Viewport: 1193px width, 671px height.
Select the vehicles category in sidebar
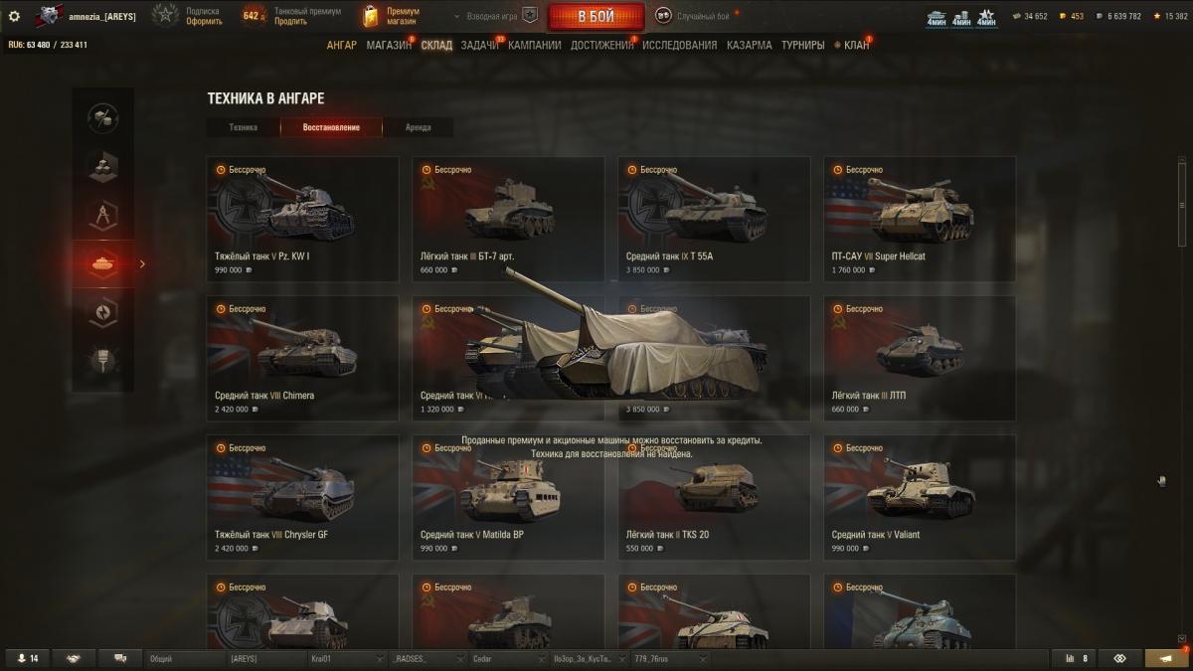click(103, 263)
